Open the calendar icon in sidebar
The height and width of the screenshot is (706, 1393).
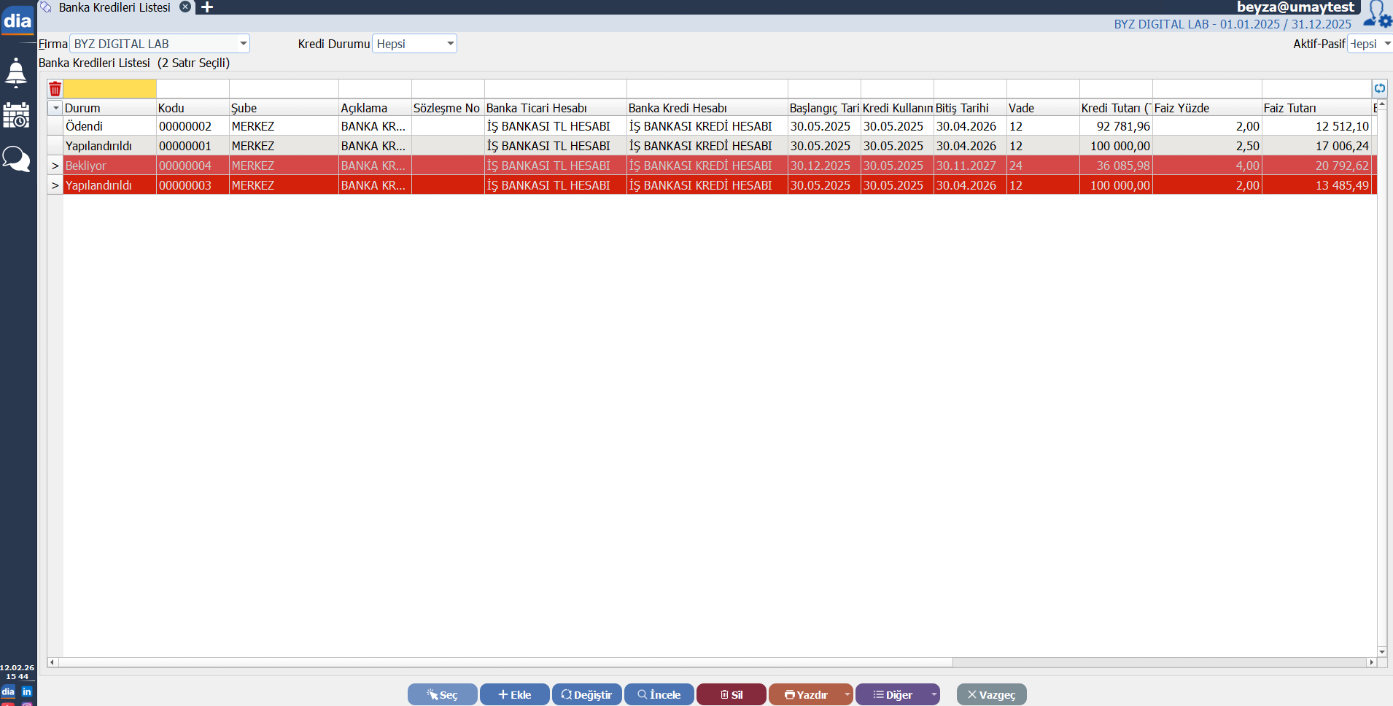16,115
